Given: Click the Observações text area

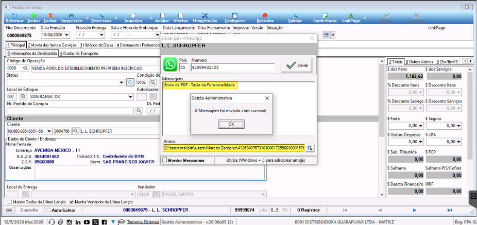Looking at the screenshot, I should click(149, 172).
